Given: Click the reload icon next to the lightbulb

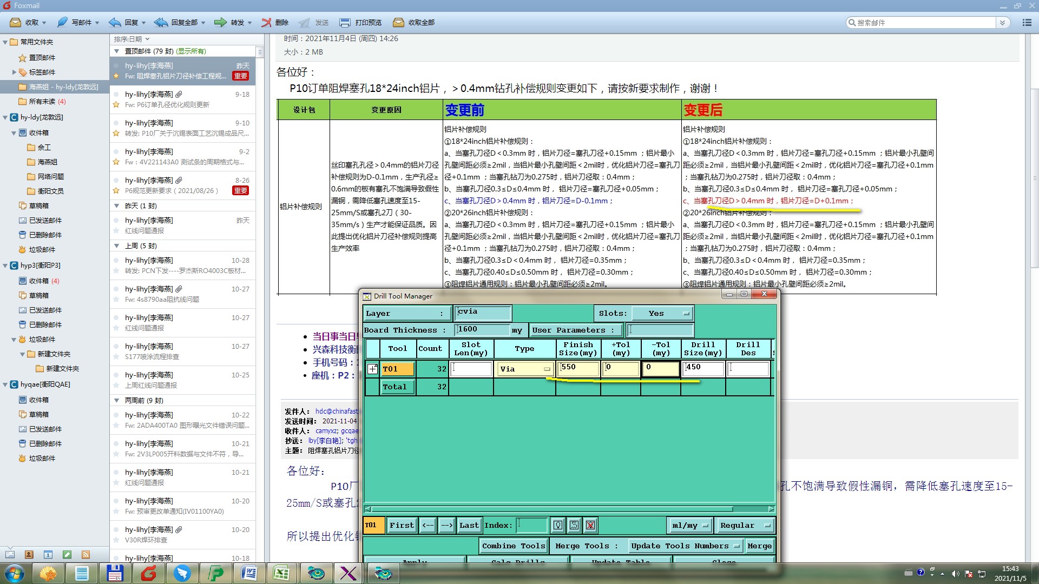Looking at the screenshot, I should click(574, 525).
